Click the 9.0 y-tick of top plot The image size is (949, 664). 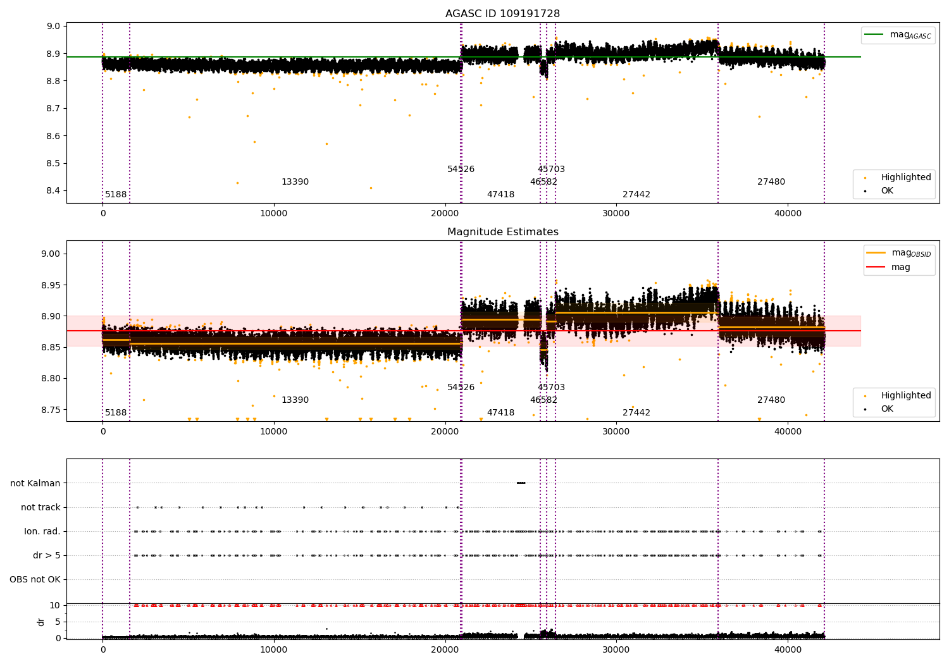pos(54,27)
